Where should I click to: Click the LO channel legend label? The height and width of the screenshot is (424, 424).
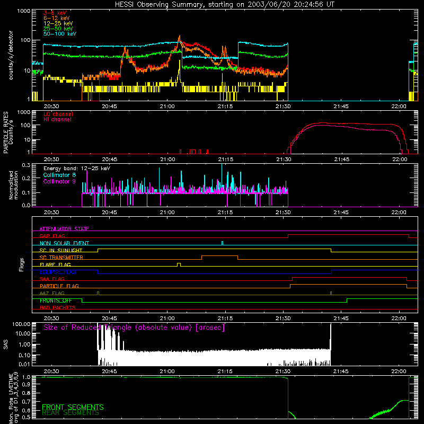pyautogui.click(x=58, y=114)
